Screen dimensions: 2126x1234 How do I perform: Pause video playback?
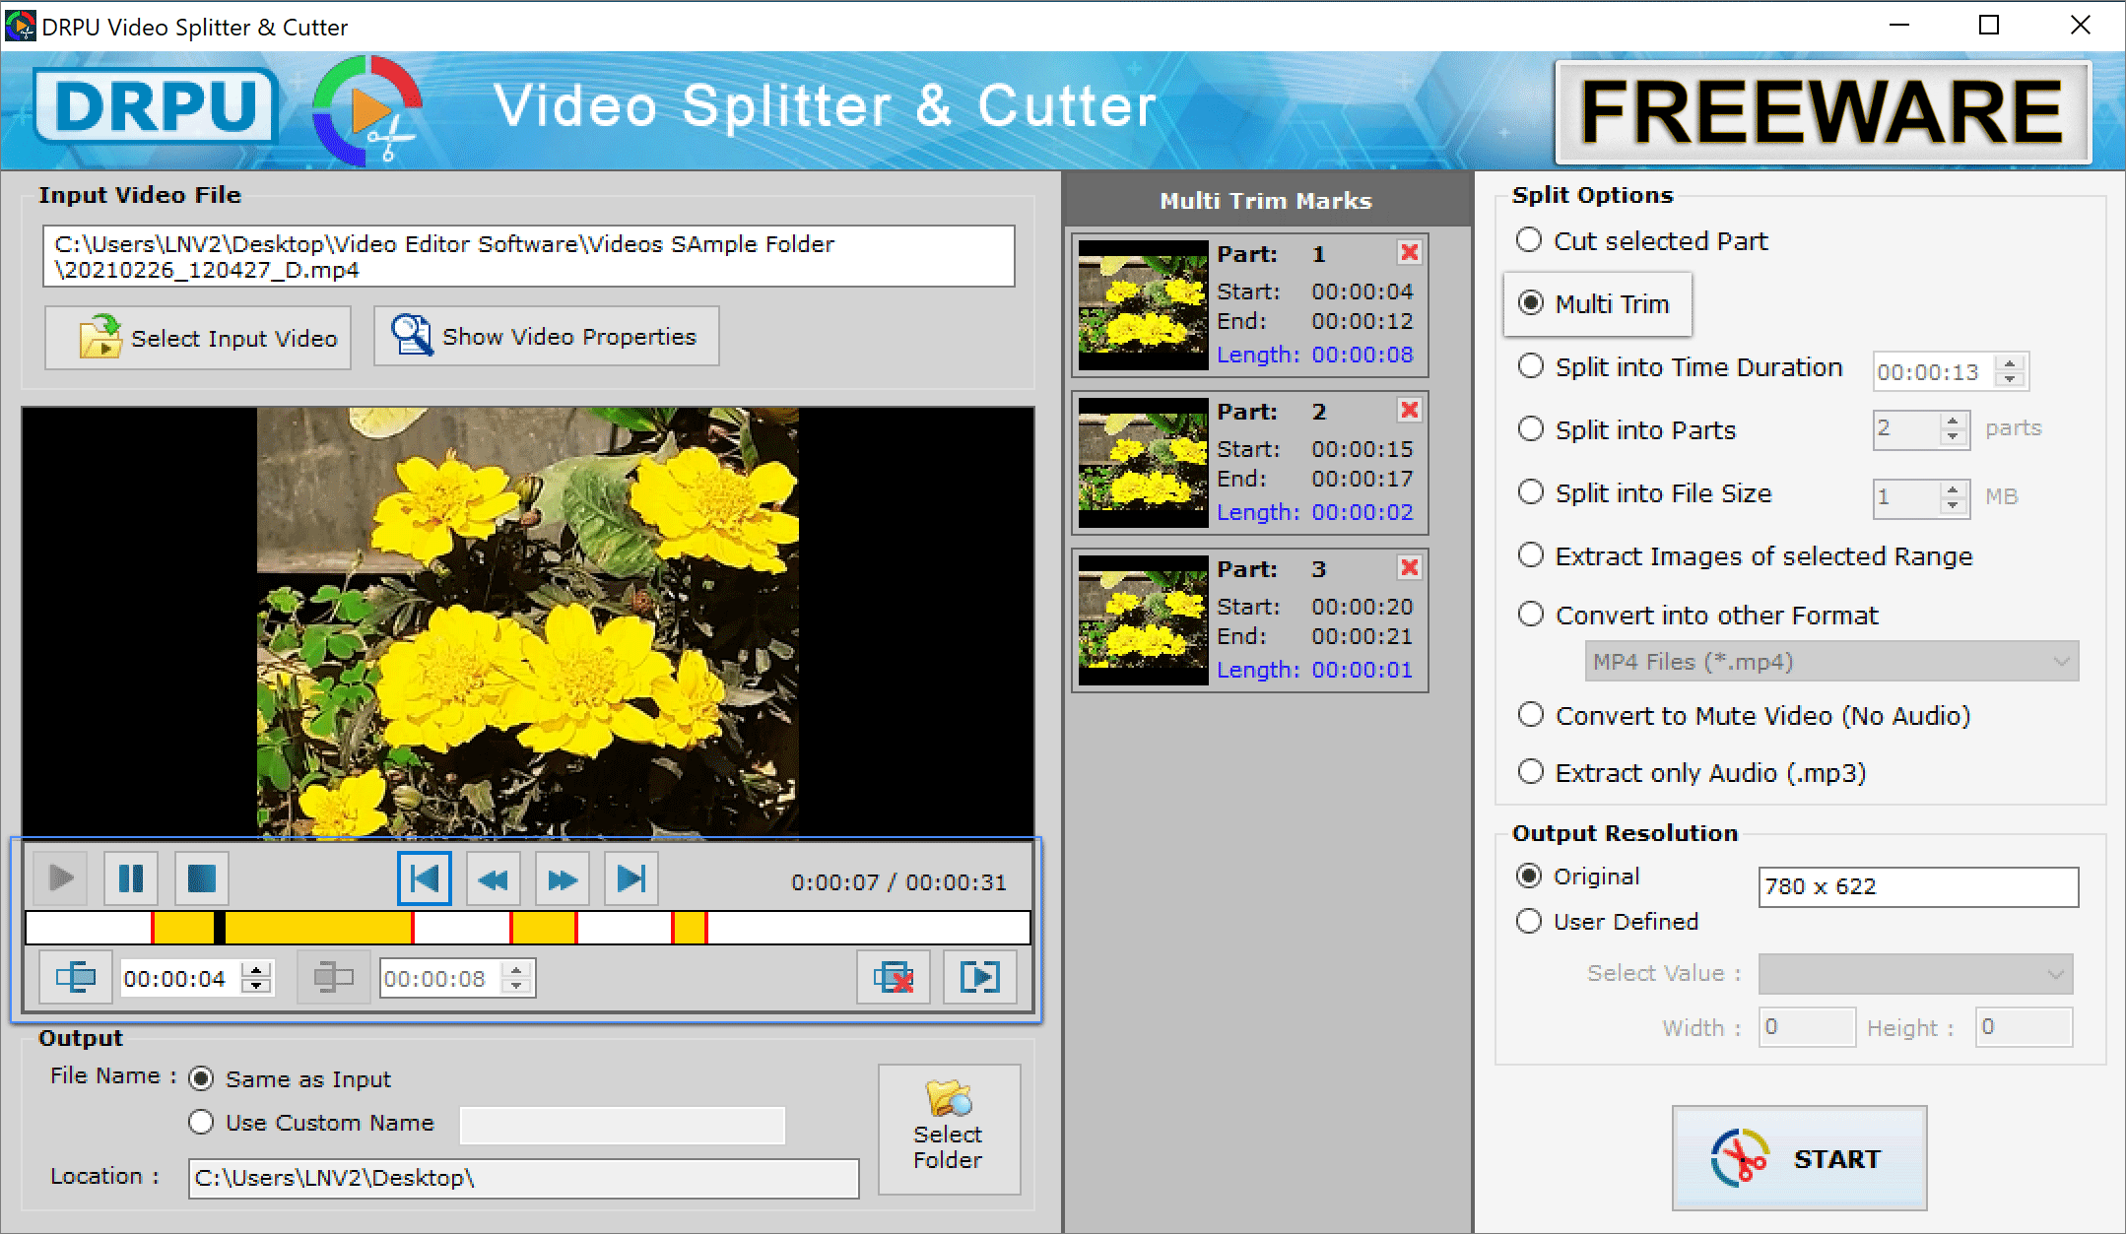130,878
